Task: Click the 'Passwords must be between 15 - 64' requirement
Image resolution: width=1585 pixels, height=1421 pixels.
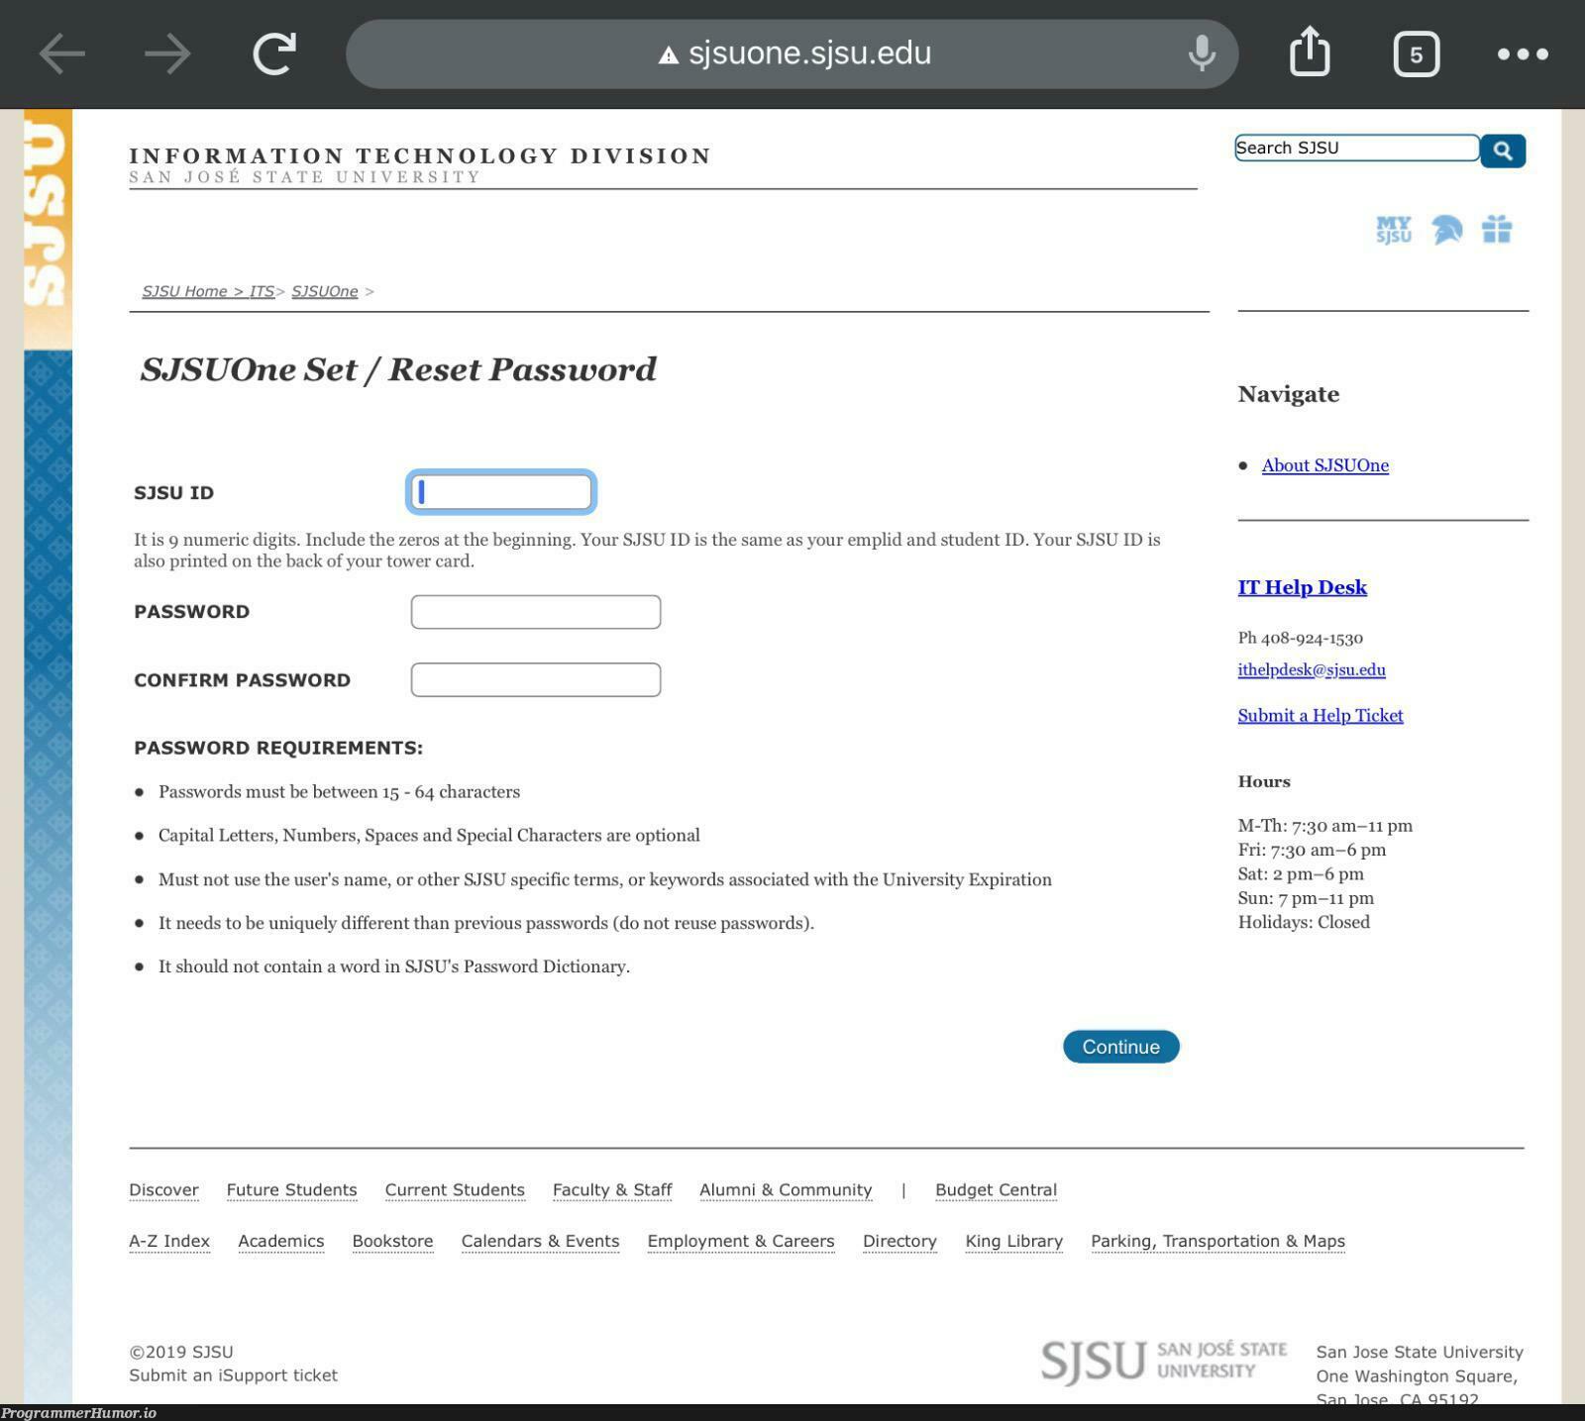Action: point(339,792)
